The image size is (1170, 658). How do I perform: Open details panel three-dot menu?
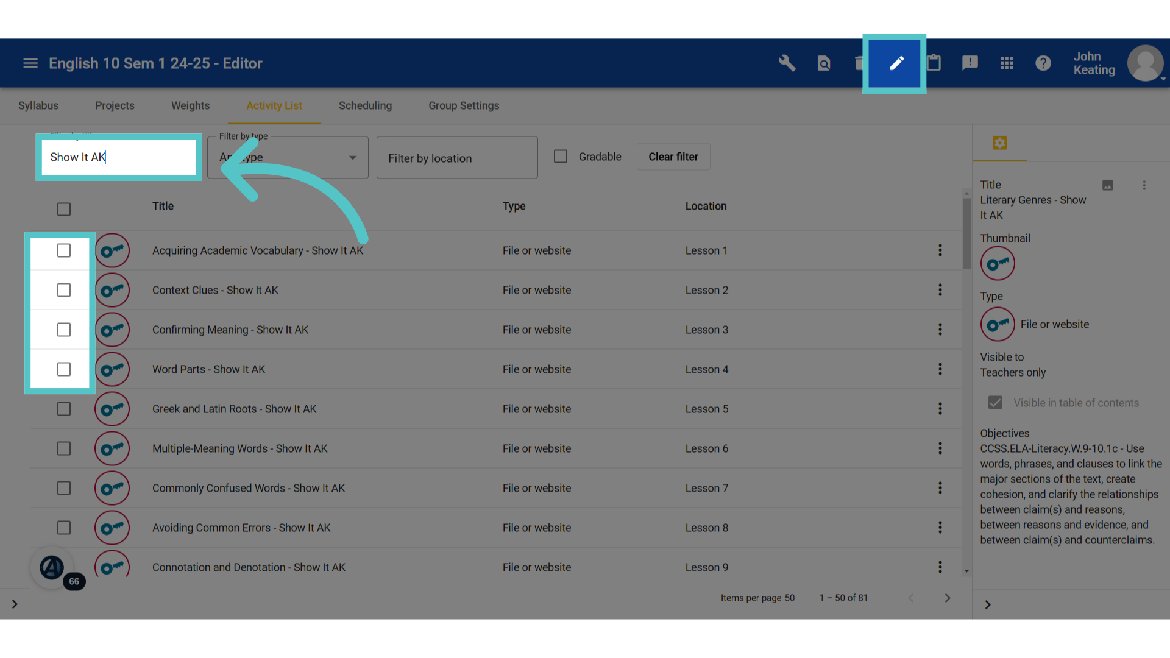[1144, 185]
